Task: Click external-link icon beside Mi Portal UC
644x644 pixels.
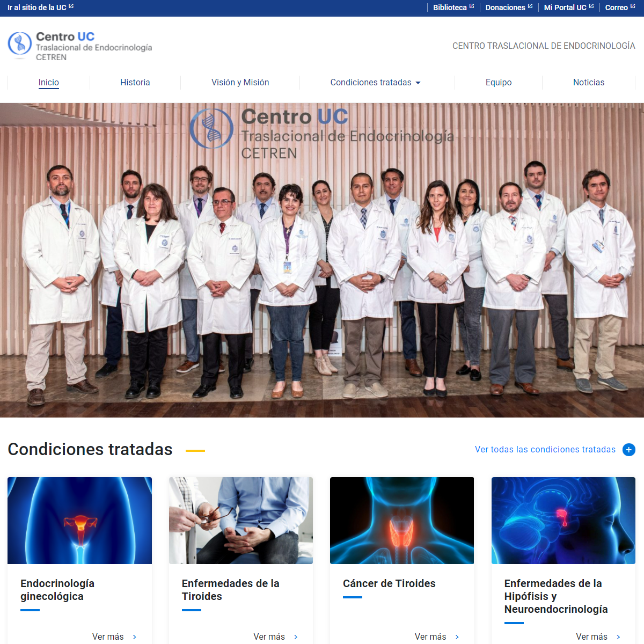Action: click(591, 6)
